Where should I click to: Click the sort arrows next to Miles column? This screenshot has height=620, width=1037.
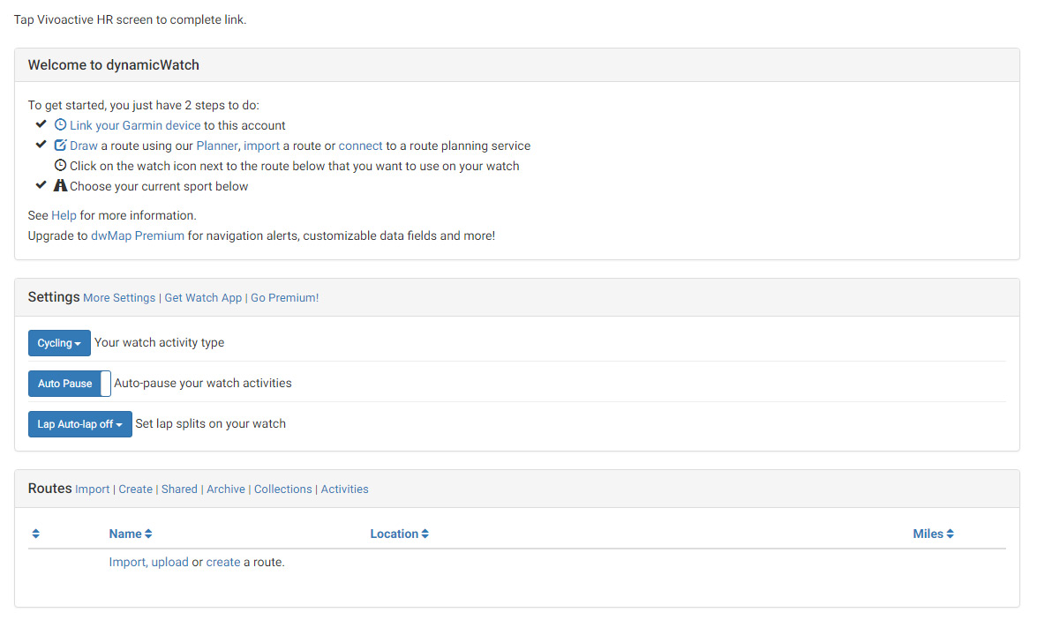pyautogui.click(x=950, y=534)
